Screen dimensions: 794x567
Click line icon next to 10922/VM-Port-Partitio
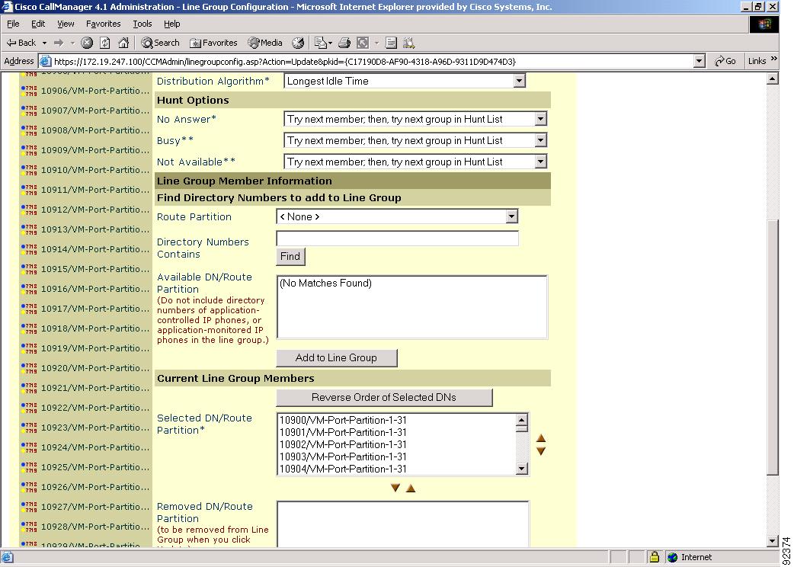tap(30, 408)
